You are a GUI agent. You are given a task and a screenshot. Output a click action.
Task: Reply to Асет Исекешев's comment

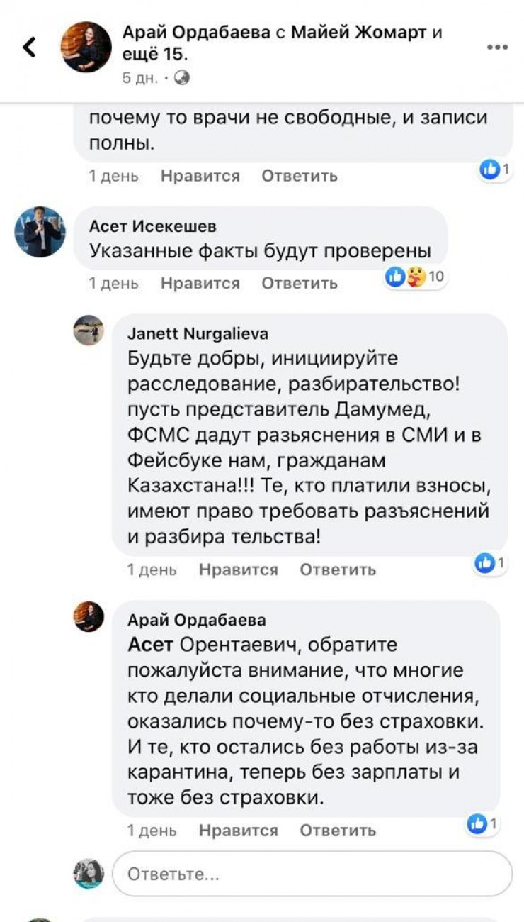point(300,283)
